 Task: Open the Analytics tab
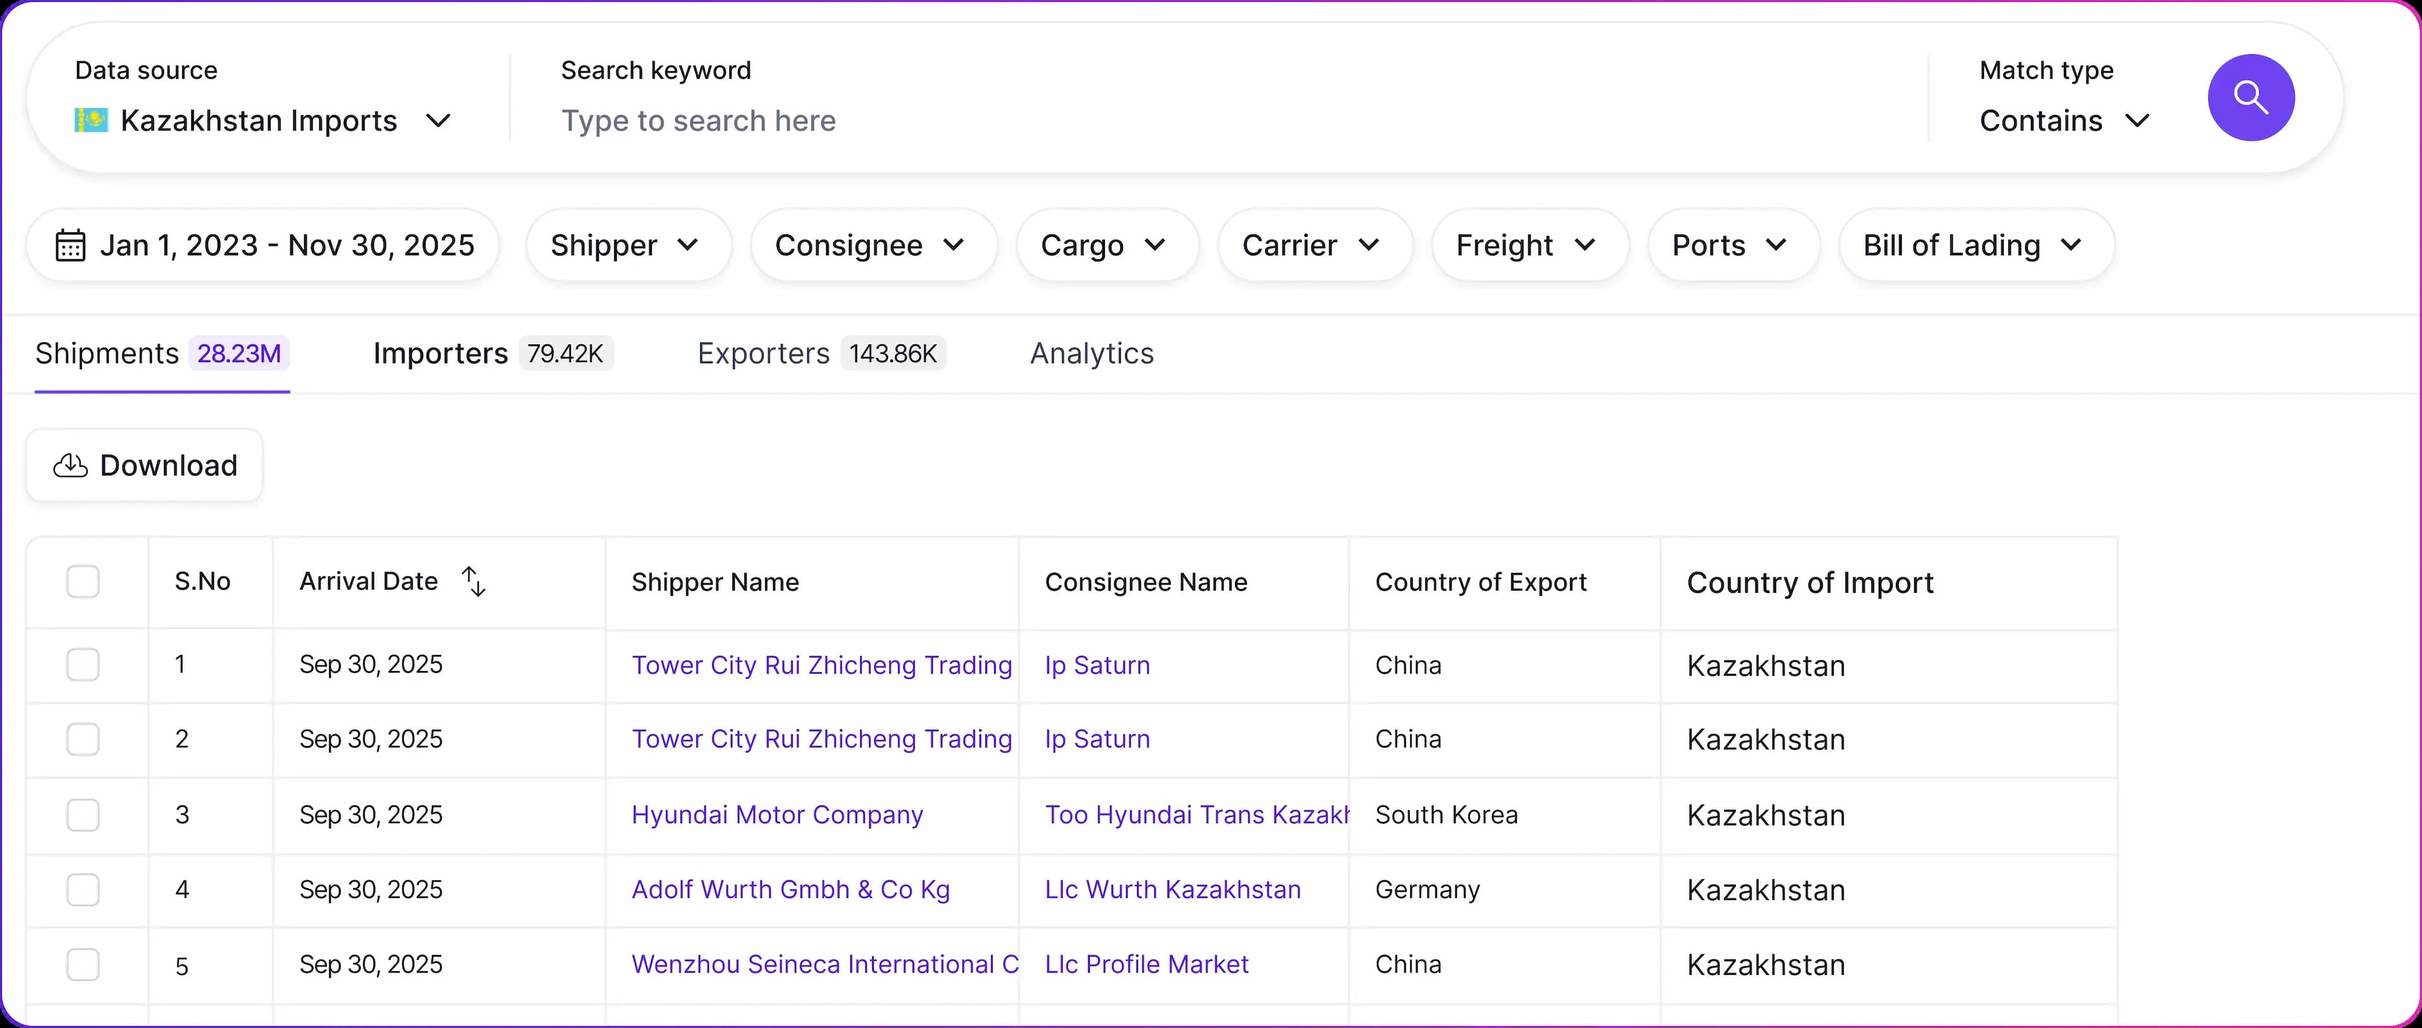click(1091, 354)
